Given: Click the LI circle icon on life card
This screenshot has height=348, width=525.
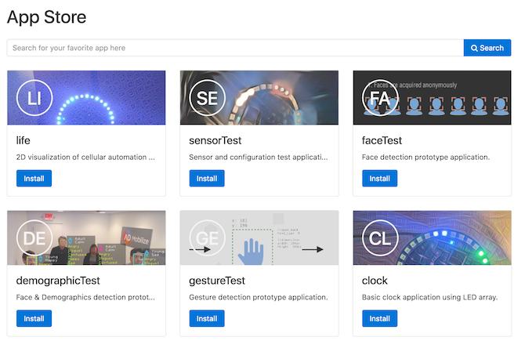Looking at the screenshot, I should (x=34, y=98).
